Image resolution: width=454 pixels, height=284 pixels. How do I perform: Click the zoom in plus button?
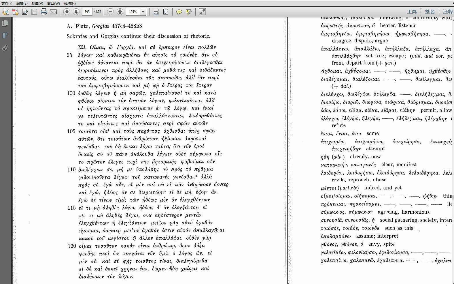click(120, 12)
